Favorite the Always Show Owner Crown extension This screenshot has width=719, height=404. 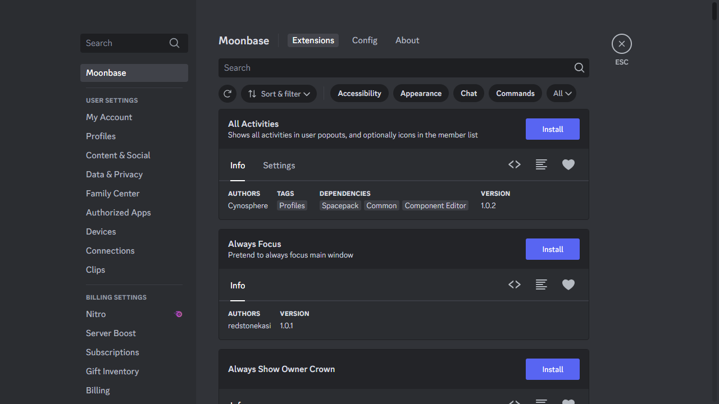pos(568,402)
